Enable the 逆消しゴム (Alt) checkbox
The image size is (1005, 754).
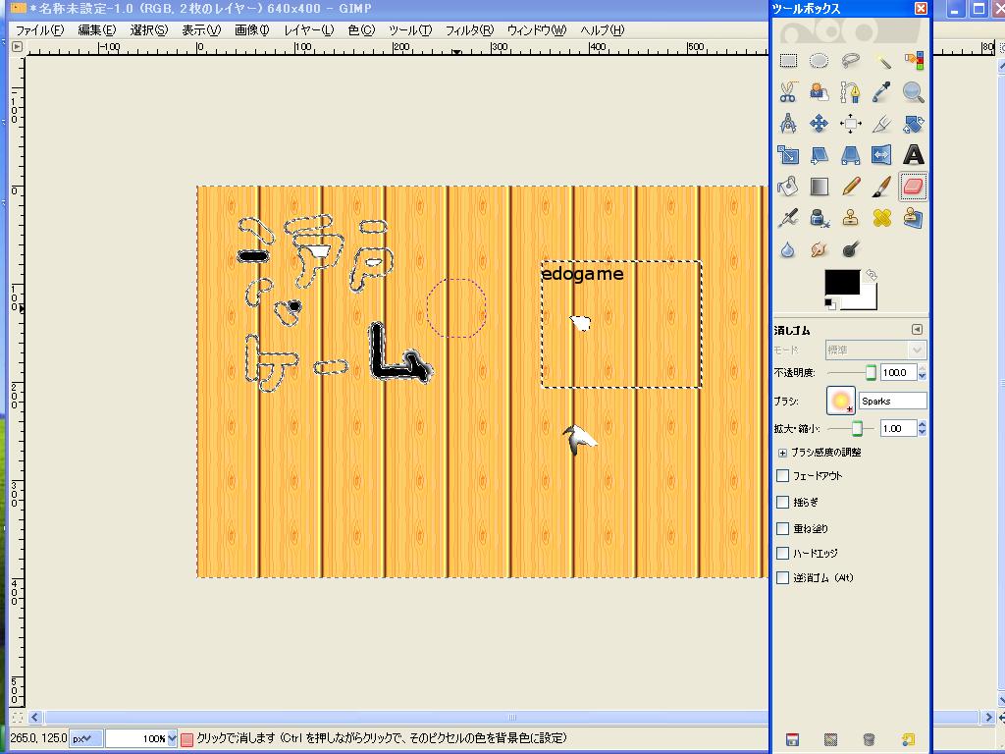point(782,577)
